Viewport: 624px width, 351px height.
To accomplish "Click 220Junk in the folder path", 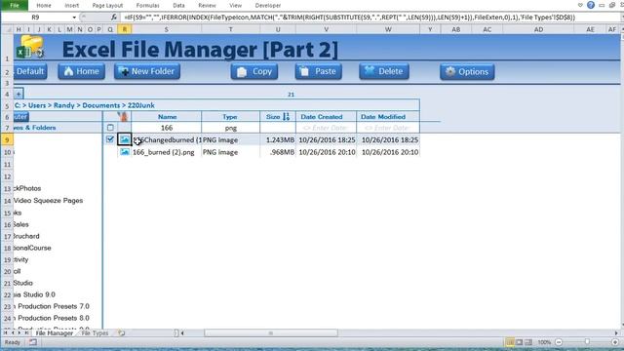I will (140, 105).
